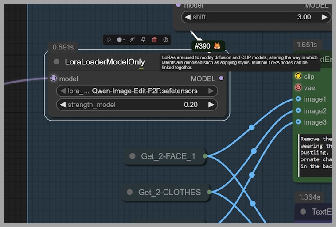
Task: Decrease strength_model with left arrow
Action: pos(63,105)
